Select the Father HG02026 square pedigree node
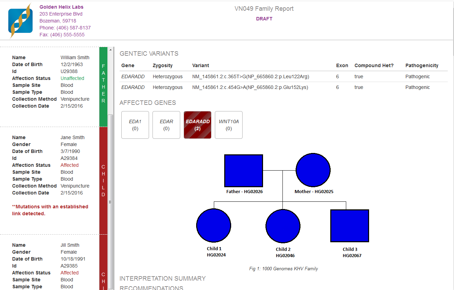This screenshot has width=454, height=290. (243, 171)
